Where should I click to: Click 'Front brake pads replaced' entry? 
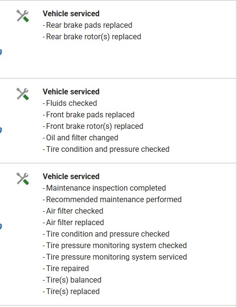coord(88,115)
